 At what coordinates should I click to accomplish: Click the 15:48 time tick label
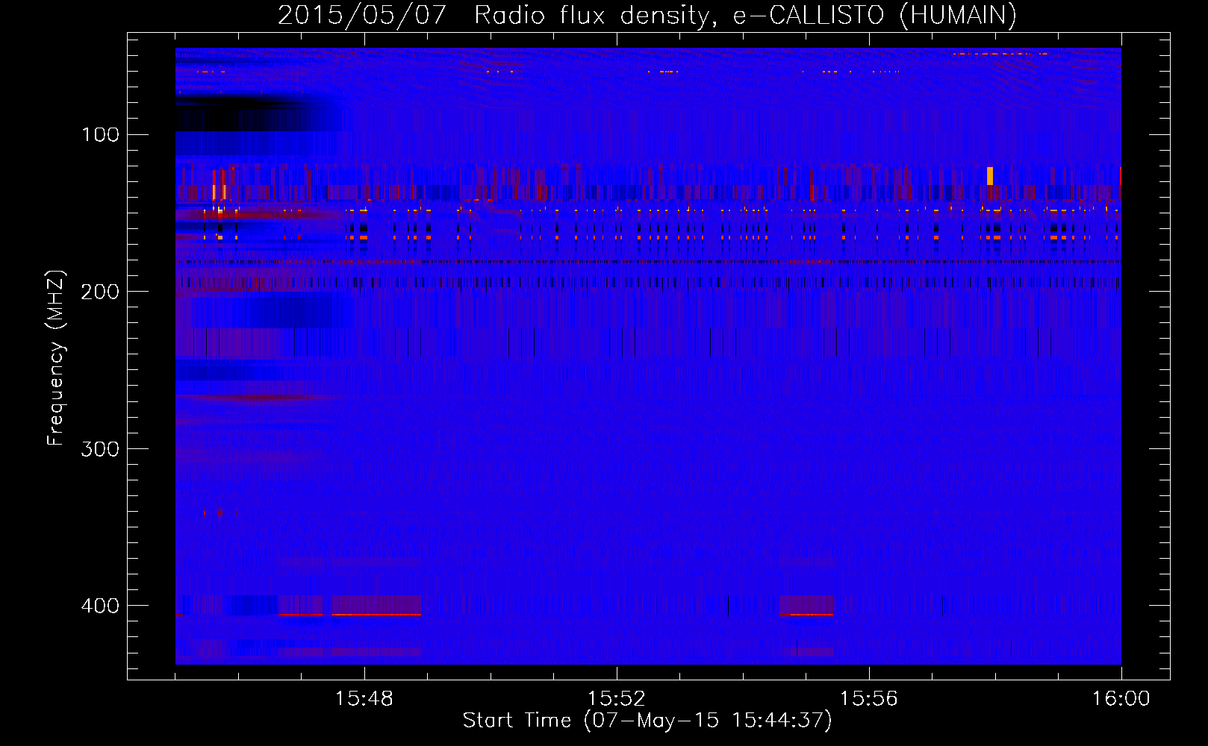click(364, 699)
